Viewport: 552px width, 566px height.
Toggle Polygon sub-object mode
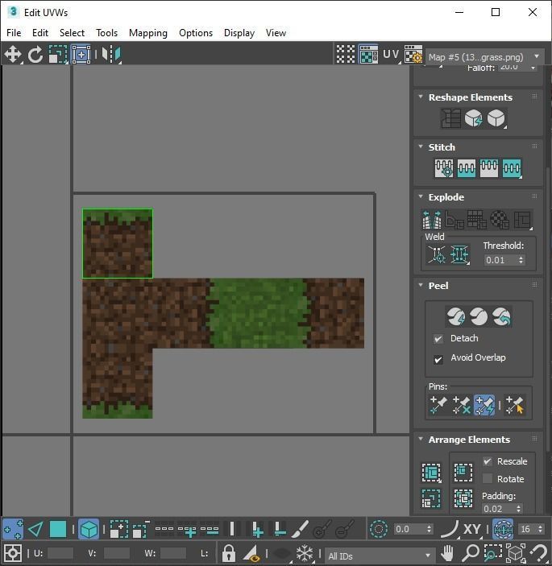(x=58, y=529)
